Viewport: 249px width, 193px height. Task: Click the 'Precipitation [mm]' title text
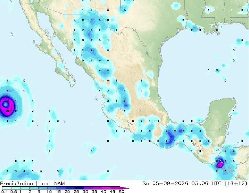pyautogui.click(x=25, y=184)
